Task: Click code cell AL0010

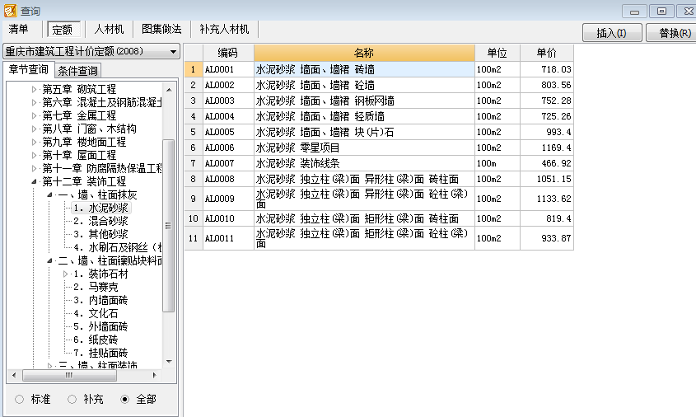Action: click(228, 218)
